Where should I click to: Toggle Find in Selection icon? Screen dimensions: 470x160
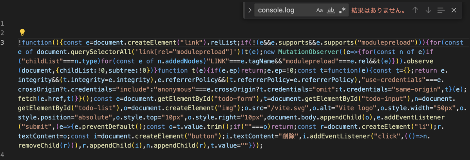coord(441,10)
